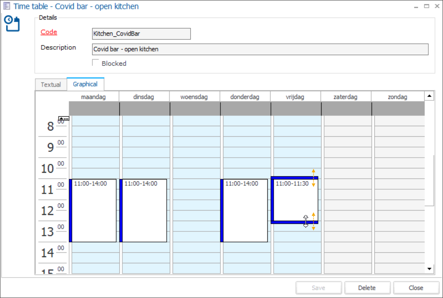Click the zaterdag column header
Viewport: 443px width, 298px height.
346,96
